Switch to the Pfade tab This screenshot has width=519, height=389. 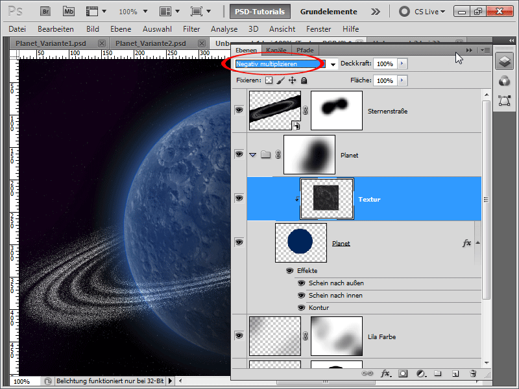pyautogui.click(x=305, y=51)
